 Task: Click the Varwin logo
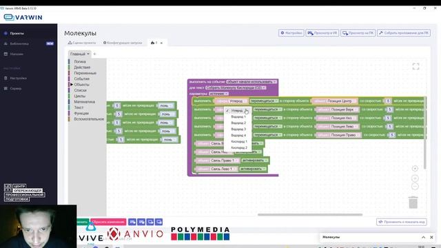[x=23, y=17]
